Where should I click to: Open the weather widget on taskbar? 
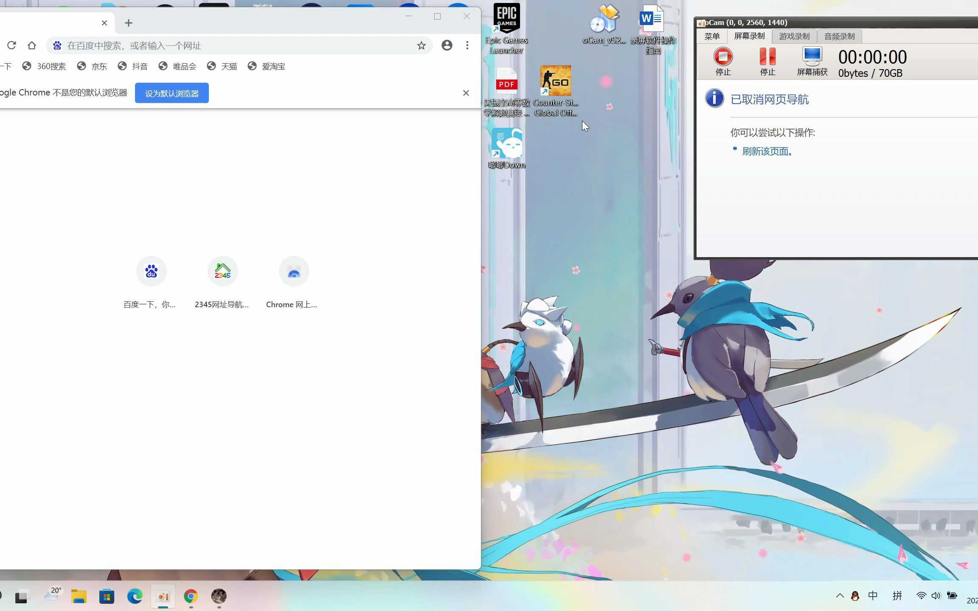click(x=52, y=595)
